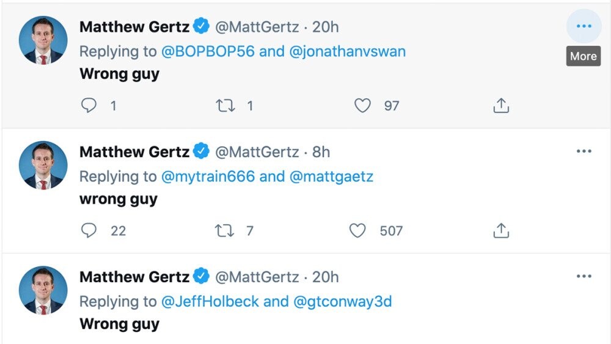Visit the @jonathanvswan mention link

[347, 51]
